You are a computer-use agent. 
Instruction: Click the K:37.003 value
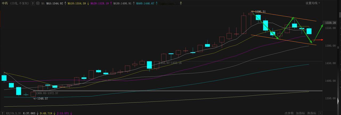pos(29,113)
